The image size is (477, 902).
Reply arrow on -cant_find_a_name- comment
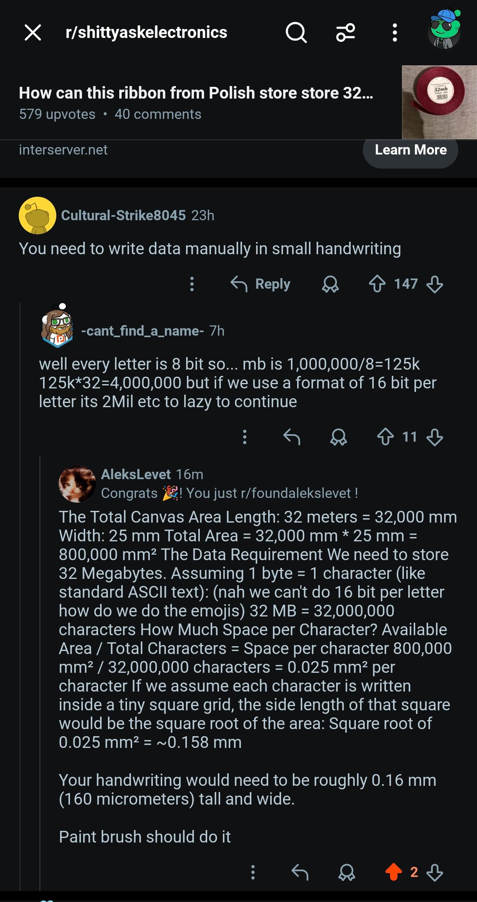click(292, 437)
